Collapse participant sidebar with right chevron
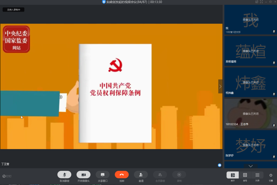 pyautogui.click(x=220, y=87)
